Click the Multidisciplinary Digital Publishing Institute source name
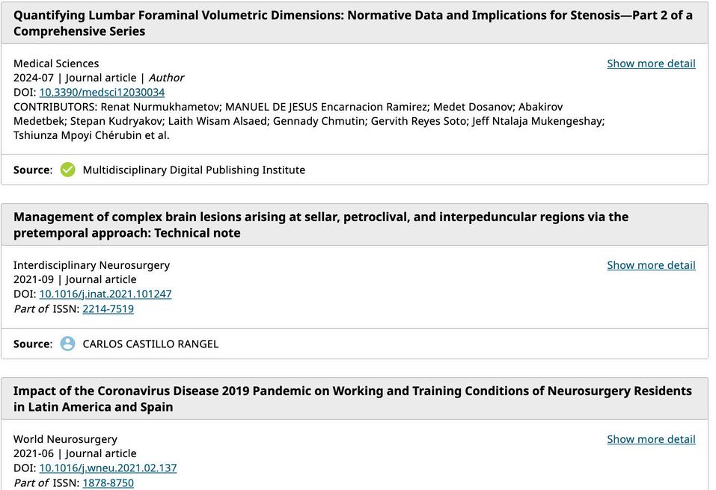The width and height of the screenshot is (716, 490). click(x=194, y=170)
